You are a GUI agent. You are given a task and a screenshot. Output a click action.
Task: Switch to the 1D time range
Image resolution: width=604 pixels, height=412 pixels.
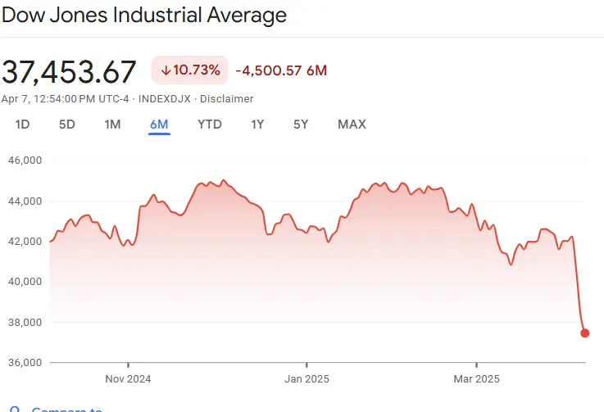click(23, 125)
